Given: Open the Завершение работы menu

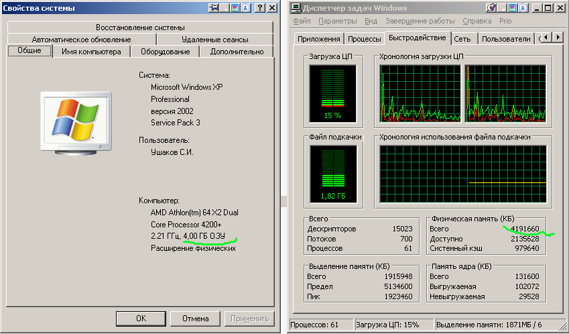Looking at the screenshot, I should pyautogui.click(x=420, y=21).
